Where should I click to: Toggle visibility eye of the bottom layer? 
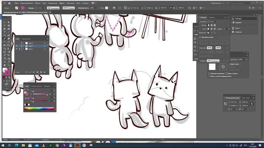point(16,49)
